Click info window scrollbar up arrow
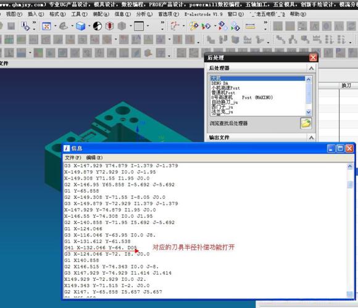Viewport: 358px width, 308px height. [x=350, y=167]
